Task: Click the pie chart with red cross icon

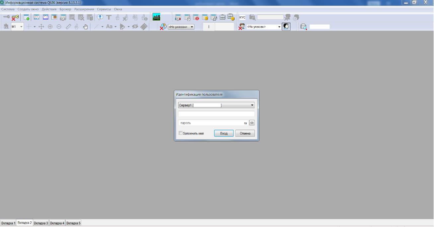Action: pos(163,27)
